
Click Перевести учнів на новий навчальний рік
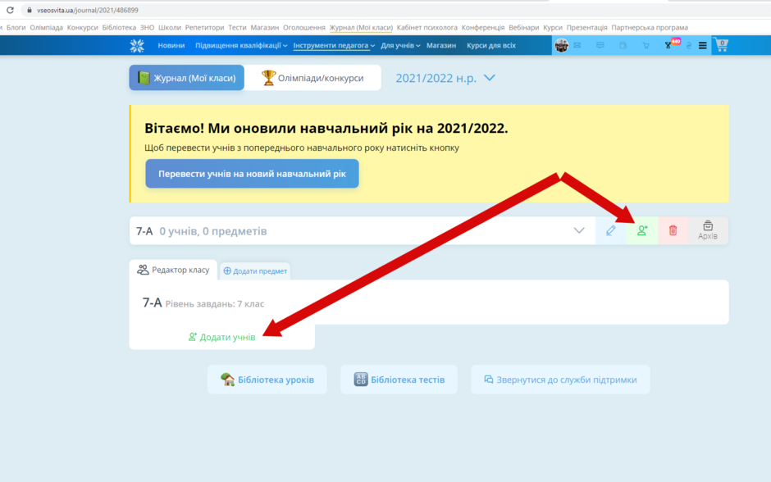252,174
